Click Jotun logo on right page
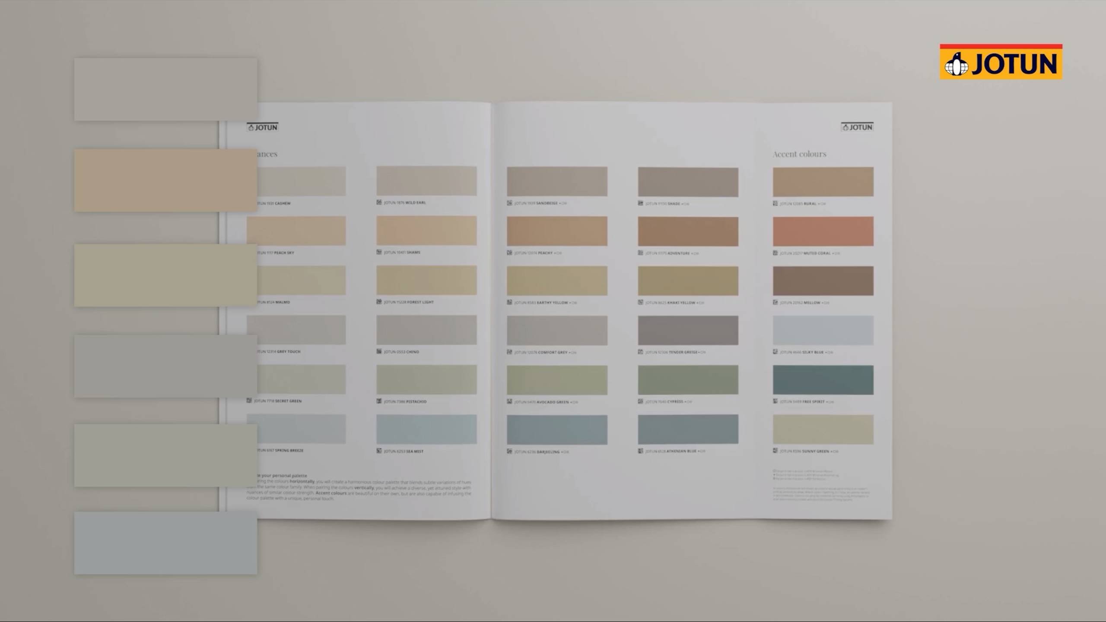1106x622 pixels. [857, 127]
